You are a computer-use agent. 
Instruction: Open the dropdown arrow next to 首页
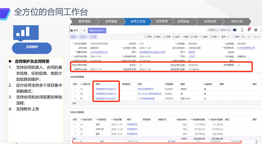click(x=84, y=31)
